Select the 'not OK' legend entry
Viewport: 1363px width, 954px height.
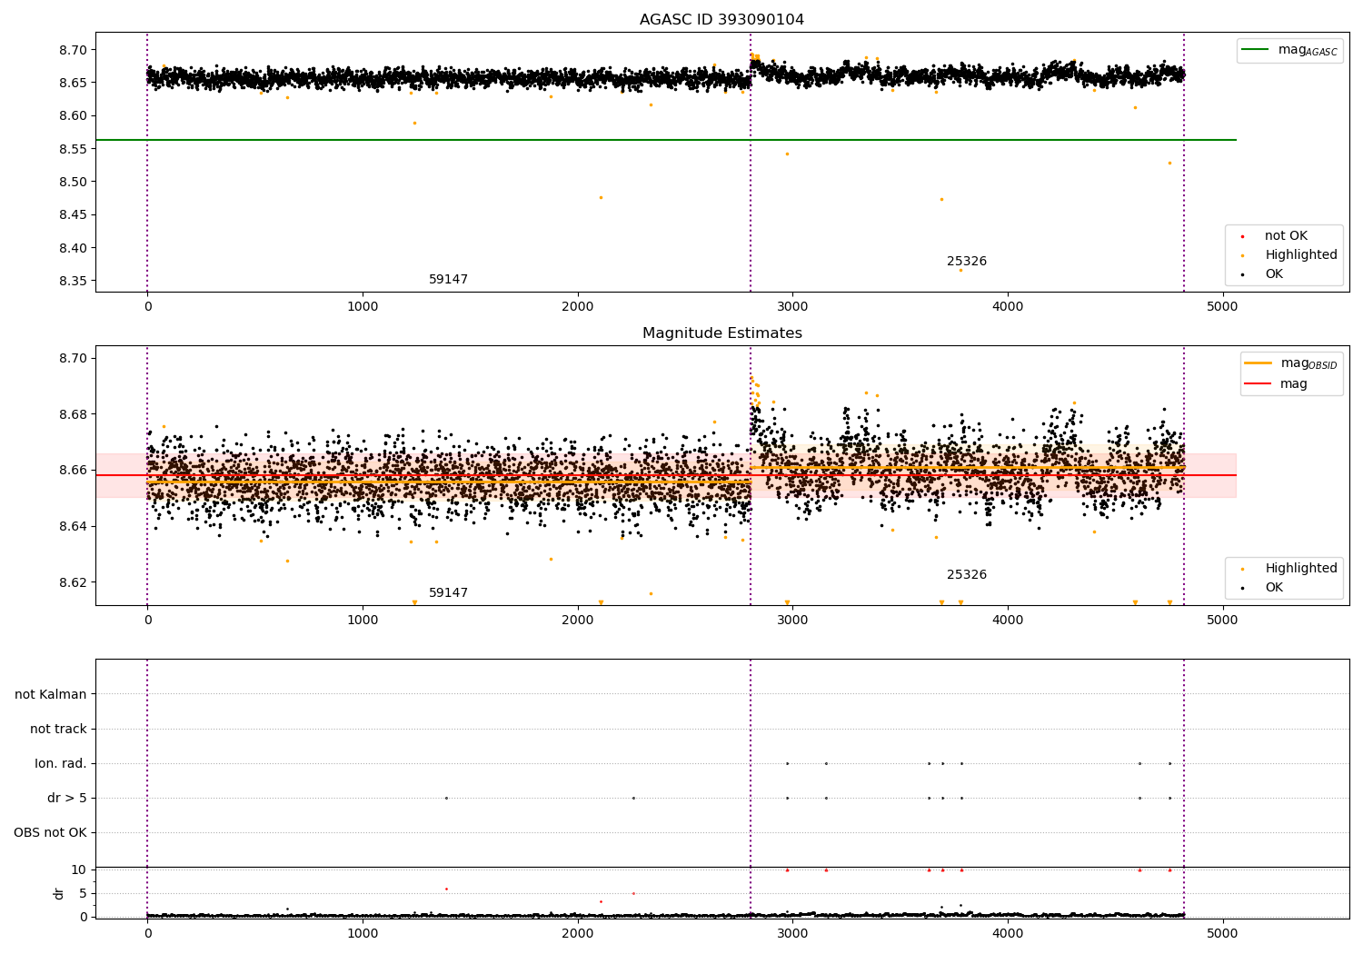pos(1286,236)
